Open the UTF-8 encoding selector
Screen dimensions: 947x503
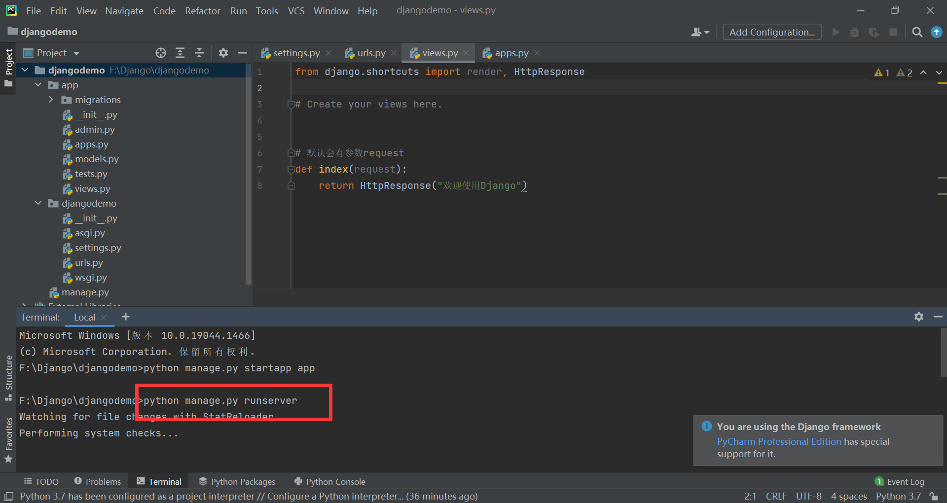click(x=809, y=496)
